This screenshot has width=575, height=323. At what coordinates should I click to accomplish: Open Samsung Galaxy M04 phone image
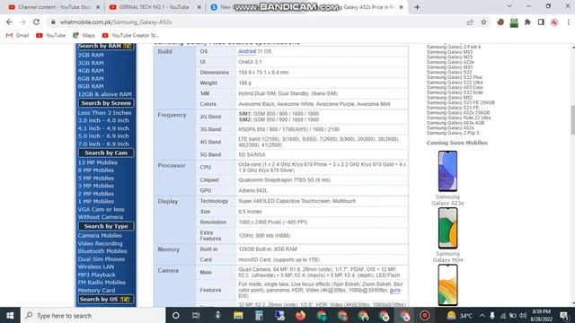coord(447,228)
